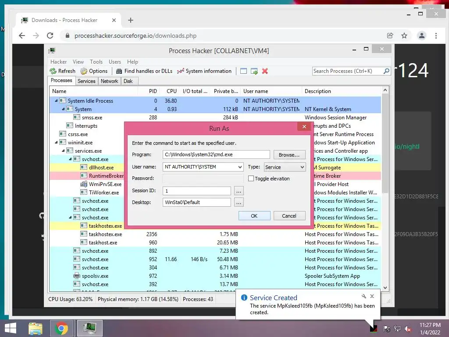Image resolution: width=449 pixels, height=337 pixels.
Task: Click the Desktop ellipsis button
Action: click(x=239, y=202)
